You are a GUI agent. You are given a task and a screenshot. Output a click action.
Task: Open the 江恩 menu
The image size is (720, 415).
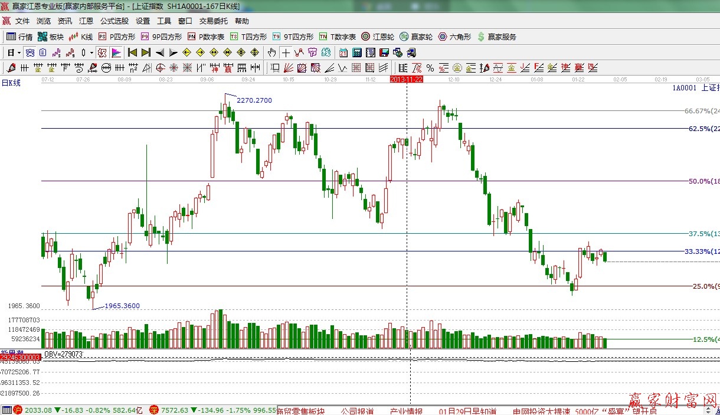(x=86, y=21)
